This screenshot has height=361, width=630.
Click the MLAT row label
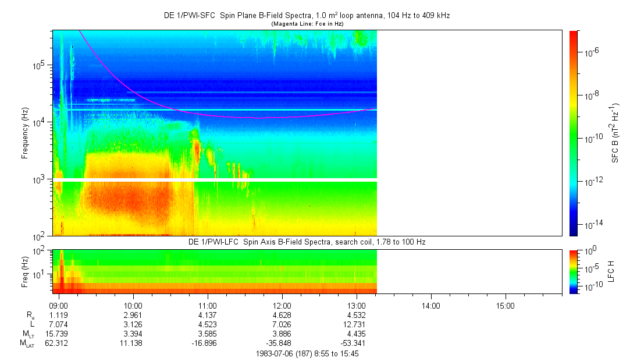click(x=27, y=344)
